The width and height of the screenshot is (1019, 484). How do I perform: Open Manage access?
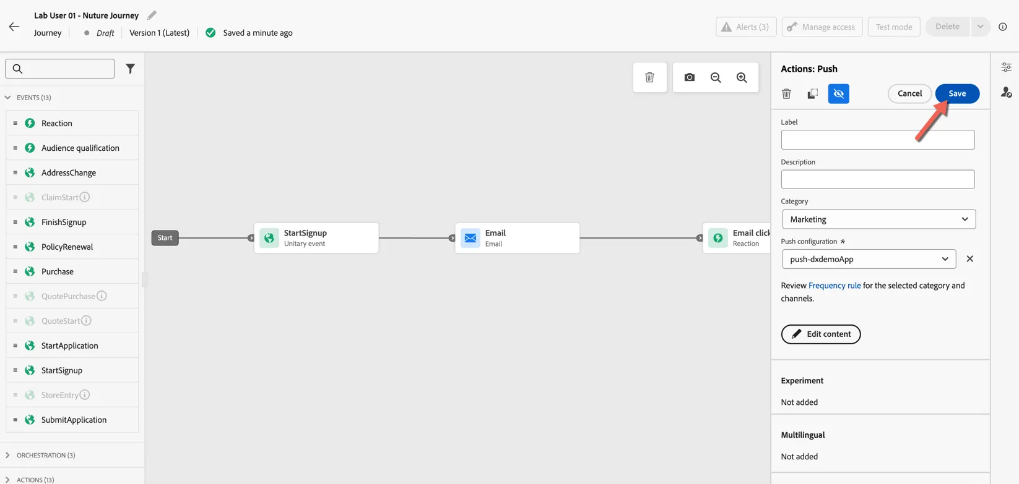[x=822, y=27]
